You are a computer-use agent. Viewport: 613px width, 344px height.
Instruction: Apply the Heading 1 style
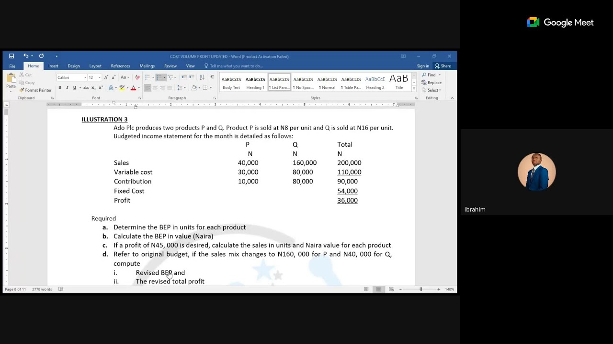click(255, 82)
